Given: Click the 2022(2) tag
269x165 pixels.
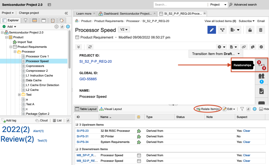Looking at the screenshot, I should tap(16, 129).
